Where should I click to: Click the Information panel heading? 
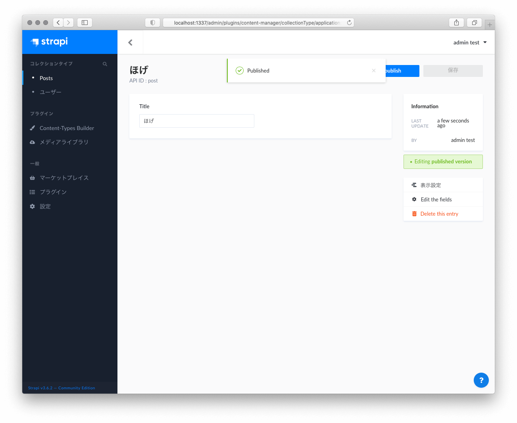pos(425,106)
